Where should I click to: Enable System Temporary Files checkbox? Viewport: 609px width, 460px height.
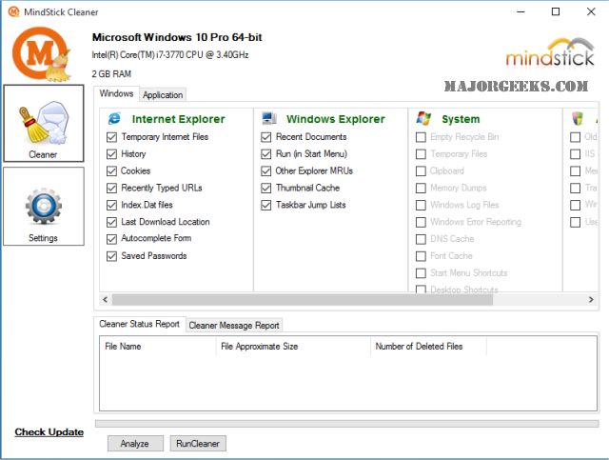coord(421,154)
